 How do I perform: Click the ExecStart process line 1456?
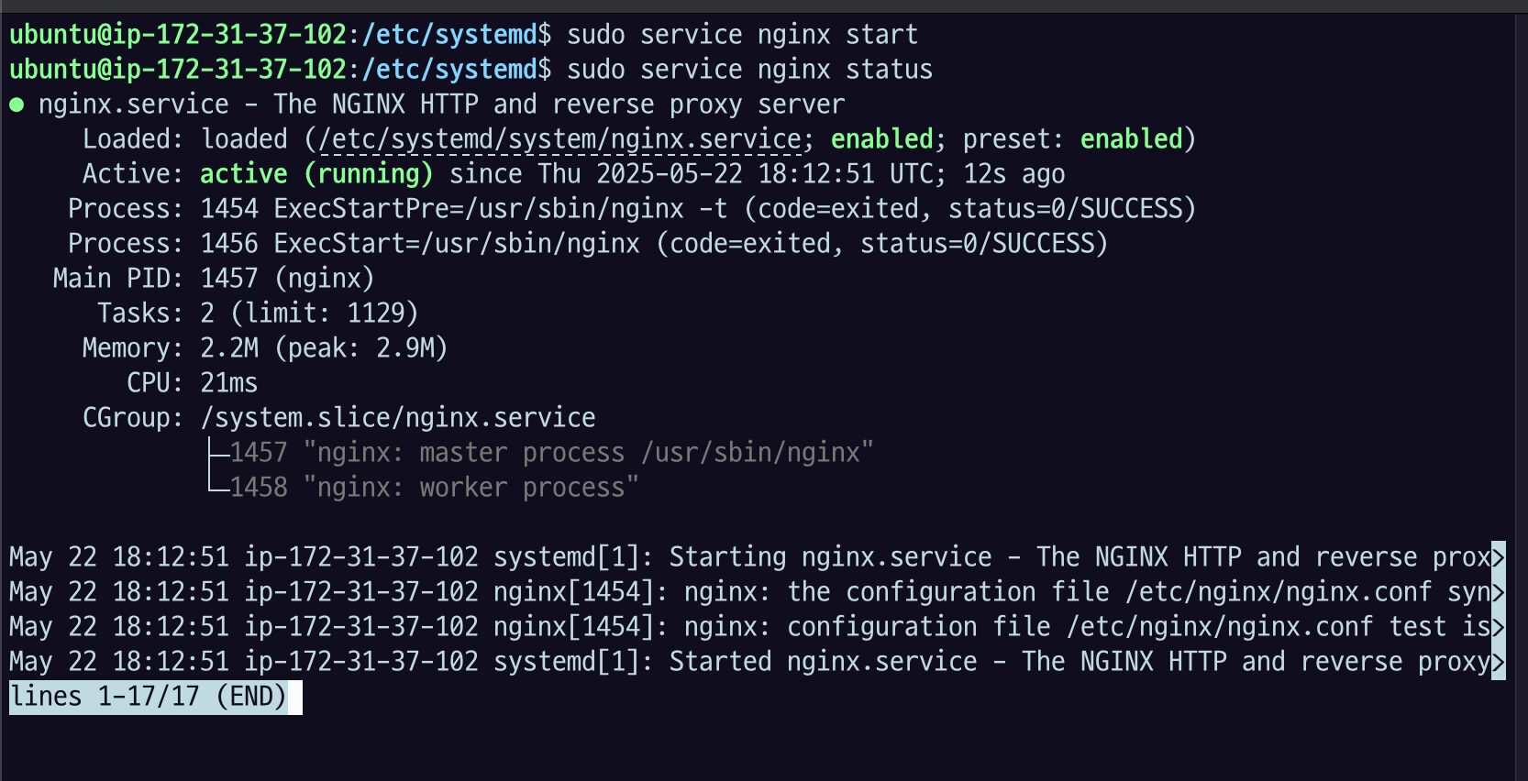[x=588, y=244]
